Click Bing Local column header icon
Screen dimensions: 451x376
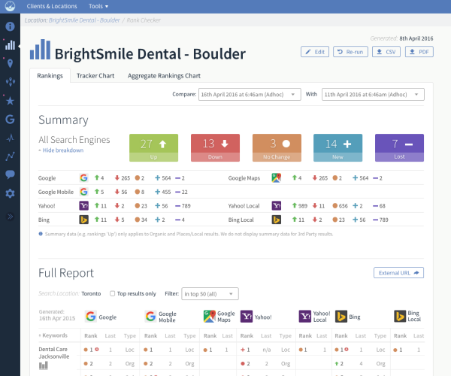click(x=400, y=316)
